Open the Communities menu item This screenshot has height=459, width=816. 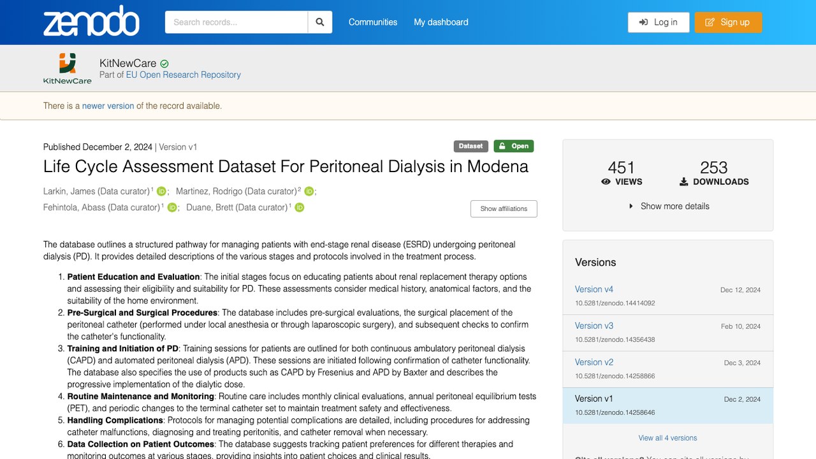click(373, 22)
